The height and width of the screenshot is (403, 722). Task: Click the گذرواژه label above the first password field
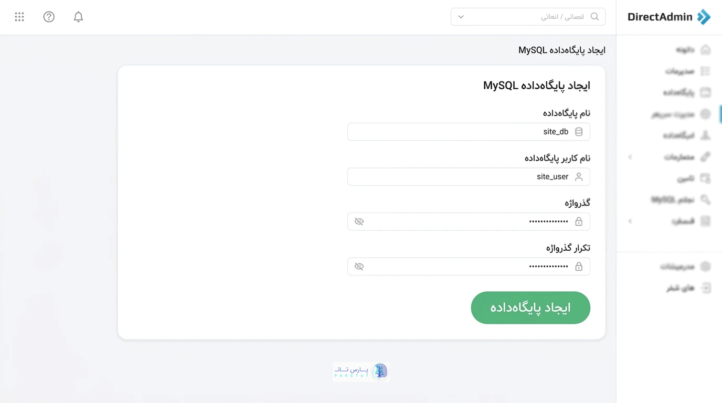click(x=578, y=203)
